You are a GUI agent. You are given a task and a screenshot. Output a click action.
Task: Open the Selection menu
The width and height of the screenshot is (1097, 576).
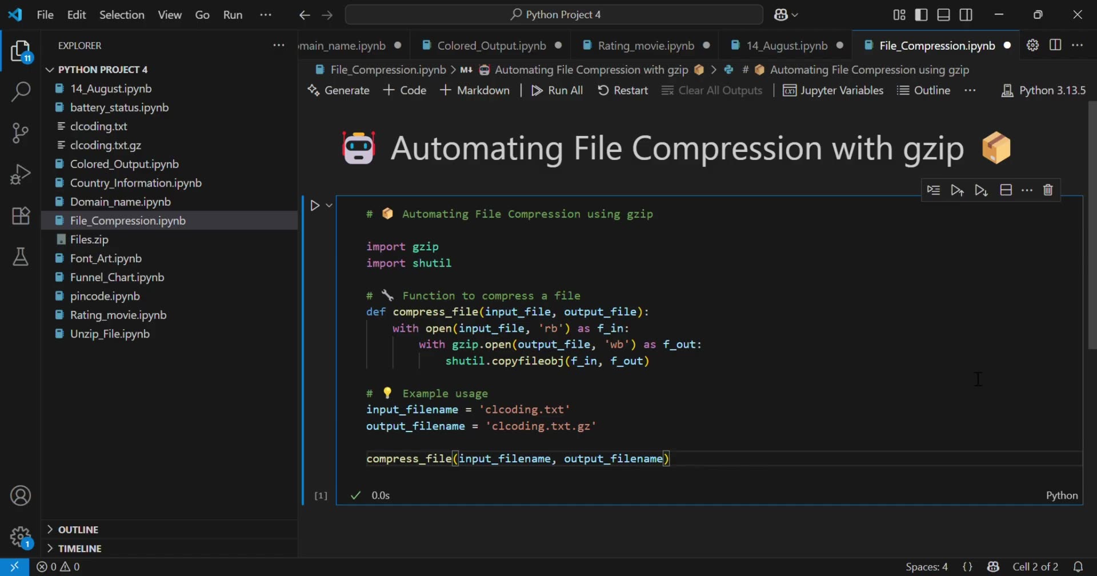pos(122,15)
